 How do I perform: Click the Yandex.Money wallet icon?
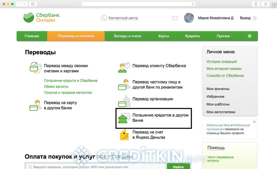click(x=124, y=135)
